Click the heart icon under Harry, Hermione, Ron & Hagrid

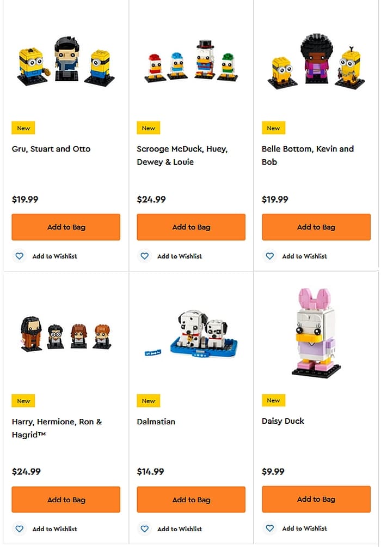[20, 528]
